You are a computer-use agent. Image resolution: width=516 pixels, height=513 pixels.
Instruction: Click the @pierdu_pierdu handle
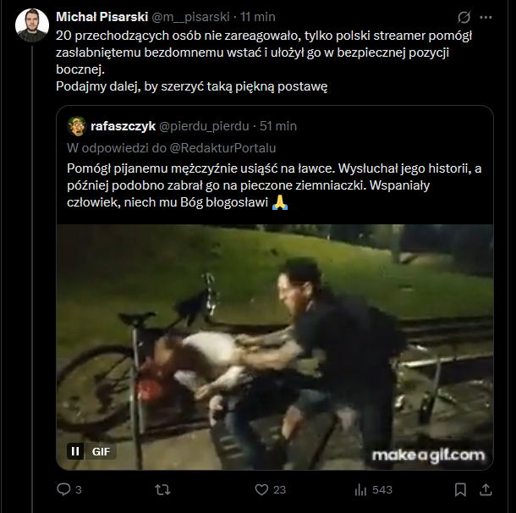204,125
